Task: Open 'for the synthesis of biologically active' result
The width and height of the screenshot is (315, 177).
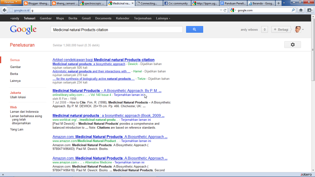Action: pyautogui.click(x=94, y=79)
